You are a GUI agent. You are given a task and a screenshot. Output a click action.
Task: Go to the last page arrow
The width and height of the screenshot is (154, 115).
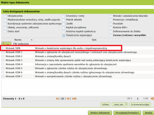[x=147, y=99]
